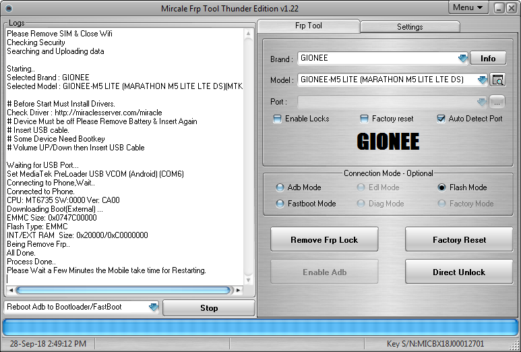Click the miraclesserver.com driver URL in logs

click(x=109, y=113)
